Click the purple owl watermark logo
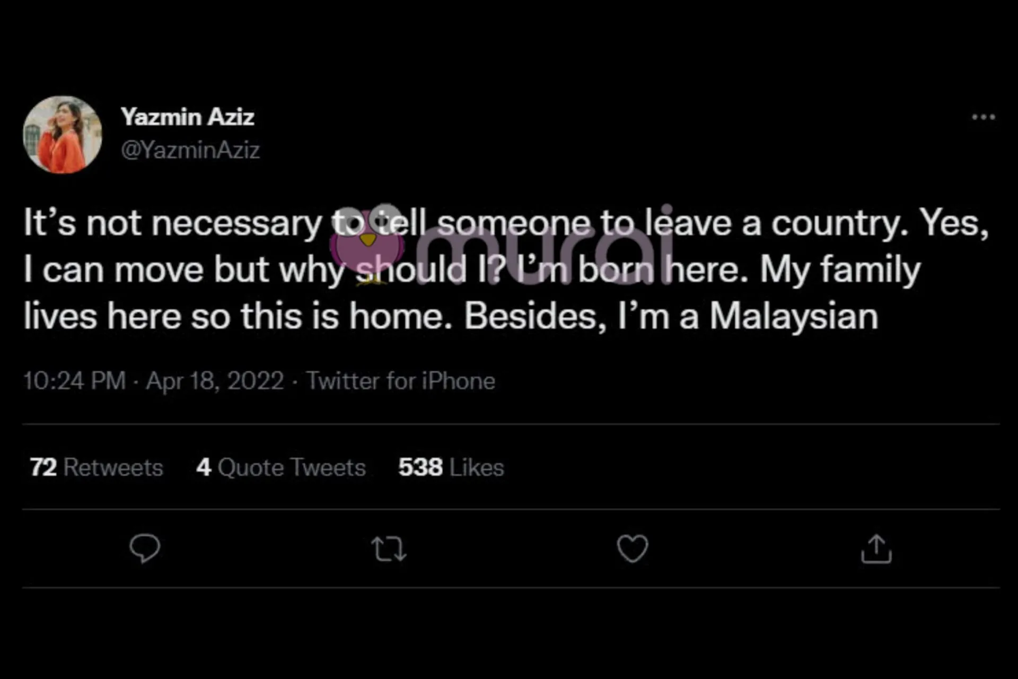Image resolution: width=1018 pixels, height=679 pixels. point(367,244)
